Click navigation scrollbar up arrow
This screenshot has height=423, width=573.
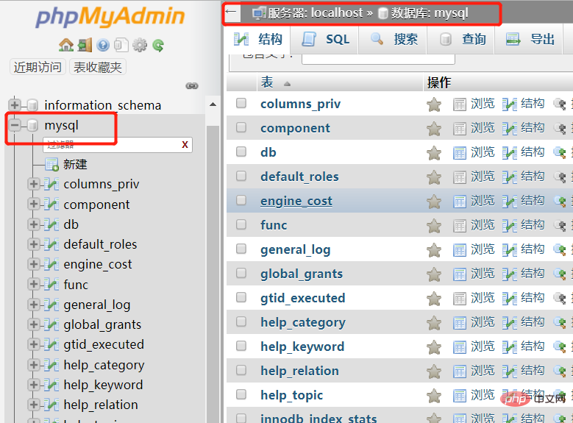[x=213, y=104]
